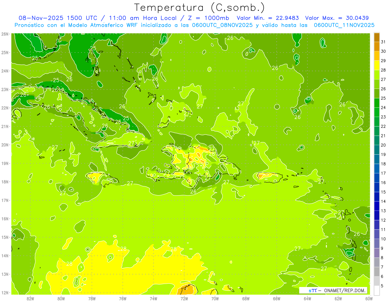The image size is (392, 303).
Task: Click the '20N' latitude axis label
Action: coord(5,145)
